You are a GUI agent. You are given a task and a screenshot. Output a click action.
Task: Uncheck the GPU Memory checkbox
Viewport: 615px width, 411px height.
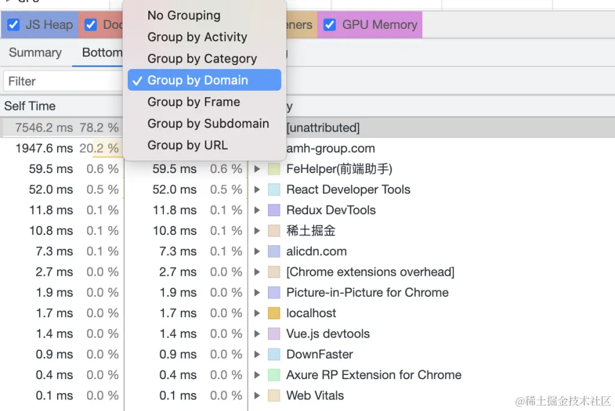330,25
